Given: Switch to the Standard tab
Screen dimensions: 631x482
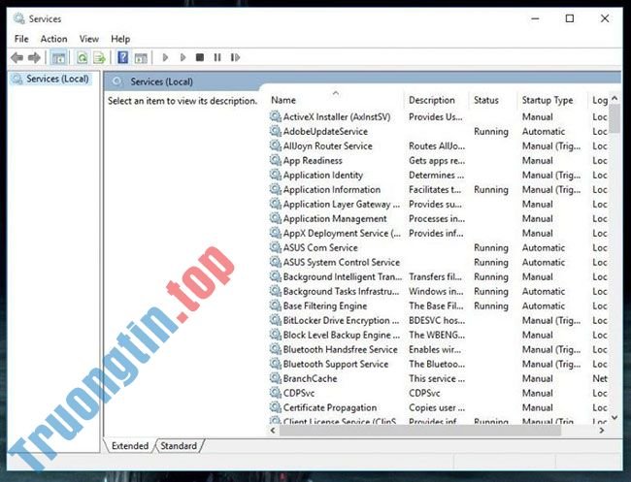Looking at the screenshot, I should (x=179, y=446).
